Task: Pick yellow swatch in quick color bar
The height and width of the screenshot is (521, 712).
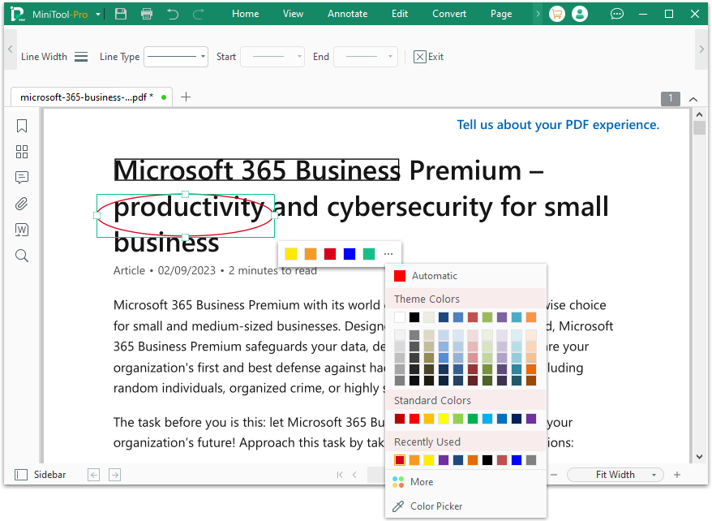Action: 291,254
